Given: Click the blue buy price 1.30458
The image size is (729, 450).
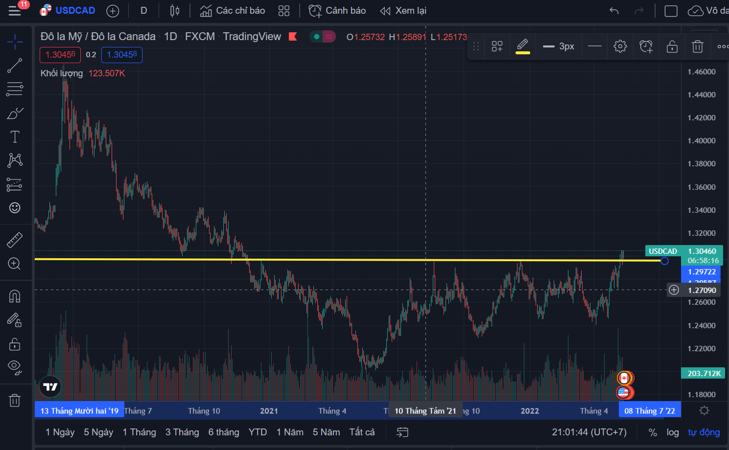Looking at the screenshot, I should click(122, 55).
